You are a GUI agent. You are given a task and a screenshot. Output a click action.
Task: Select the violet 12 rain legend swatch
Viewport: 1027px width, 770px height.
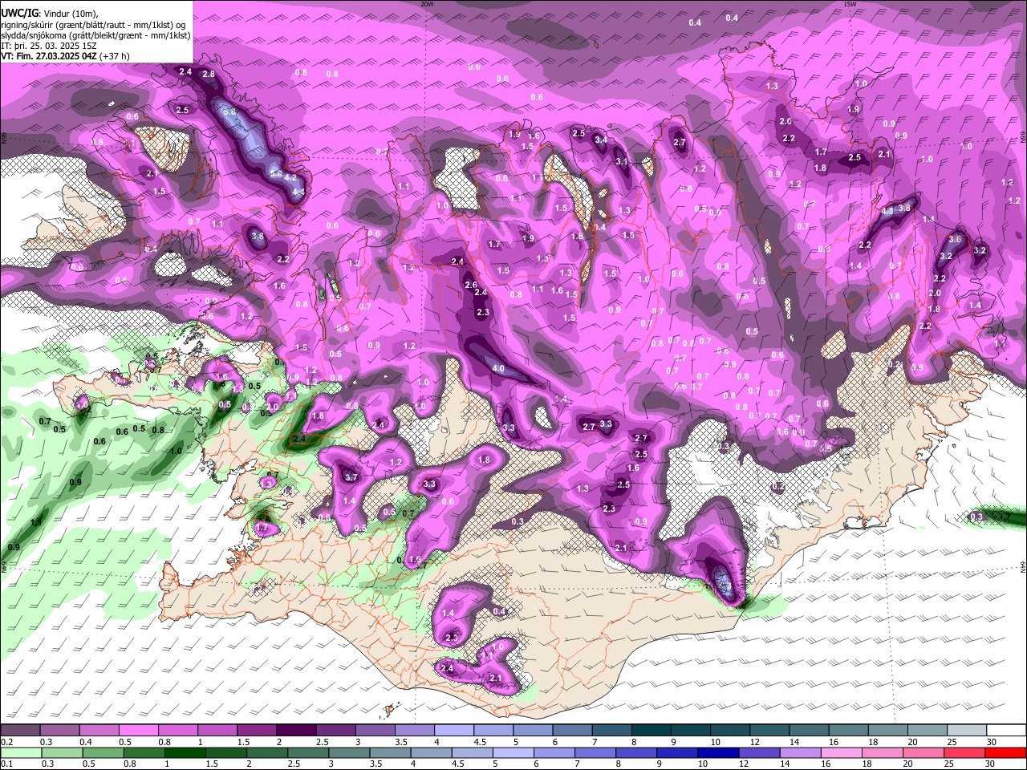(x=760, y=752)
